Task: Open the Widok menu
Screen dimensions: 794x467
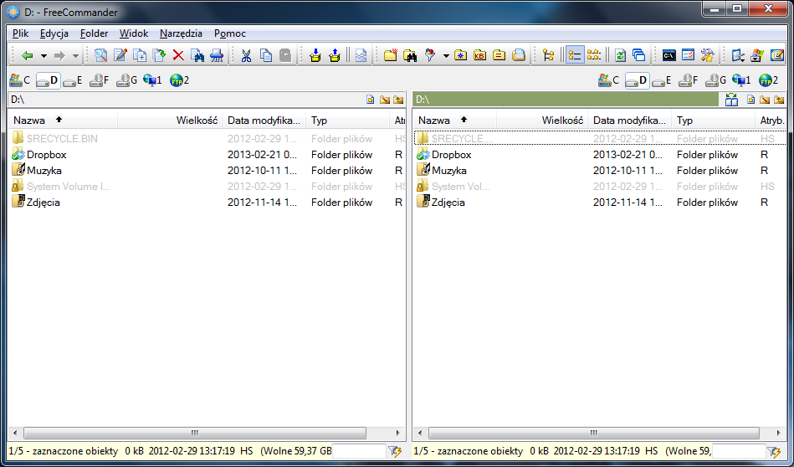Action: tap(134, 33)
